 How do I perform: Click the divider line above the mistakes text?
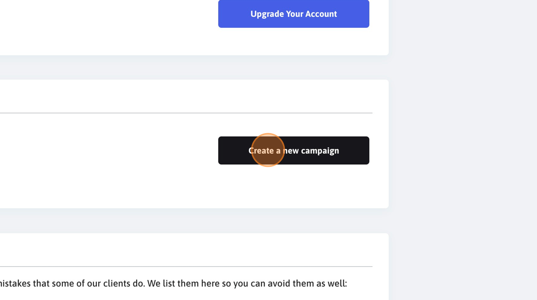pos(186,266)
